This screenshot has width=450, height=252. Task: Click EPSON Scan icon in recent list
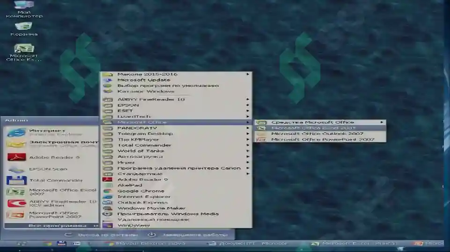point(16,169)
